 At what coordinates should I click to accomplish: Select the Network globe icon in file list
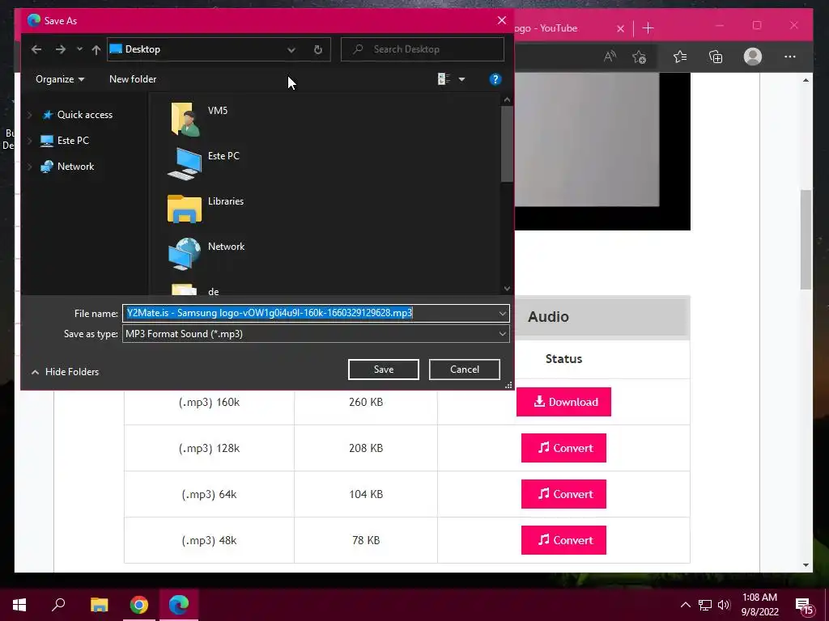[185, 253]
